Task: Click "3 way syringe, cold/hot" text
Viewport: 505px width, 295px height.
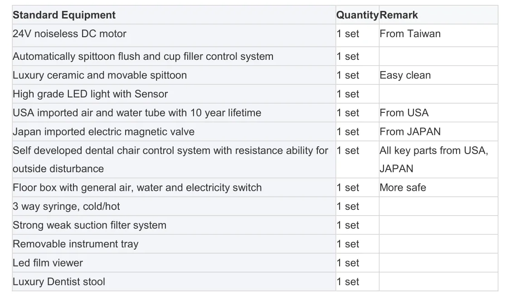Action: click(x=66, y=207)
